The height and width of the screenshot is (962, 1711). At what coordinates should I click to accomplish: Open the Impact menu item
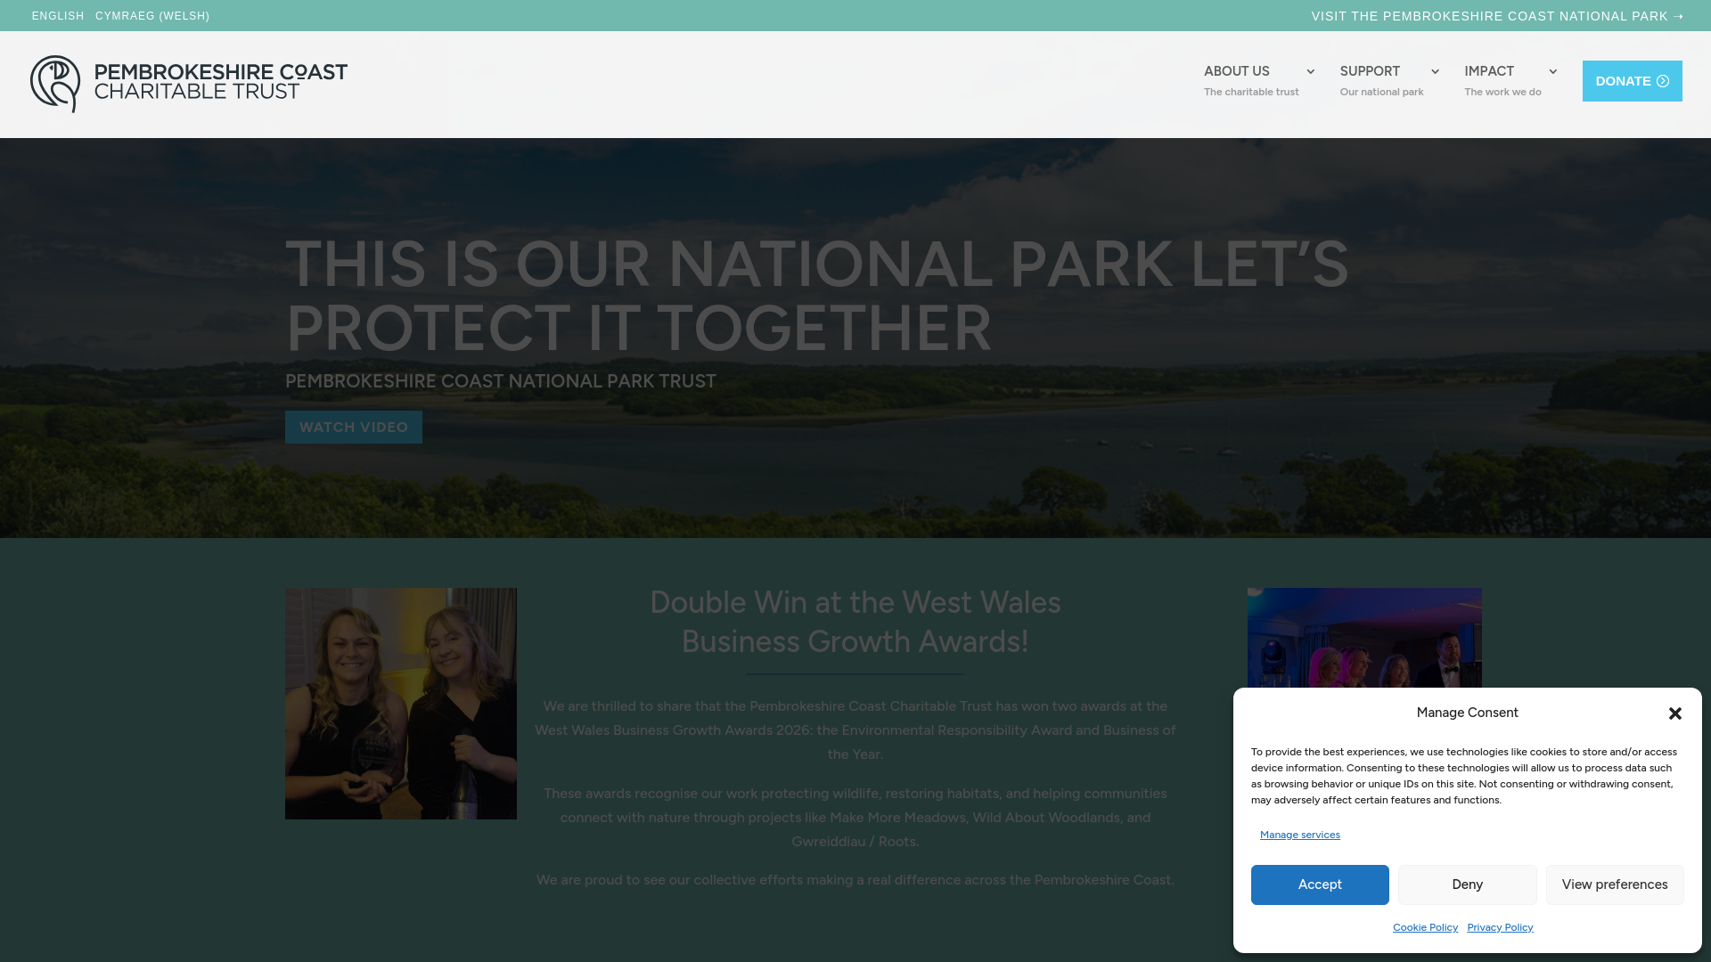coord(1502,80)
